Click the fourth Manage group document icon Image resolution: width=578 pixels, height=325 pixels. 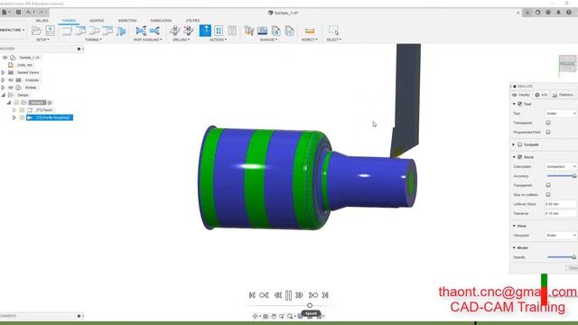pos(290,31)
